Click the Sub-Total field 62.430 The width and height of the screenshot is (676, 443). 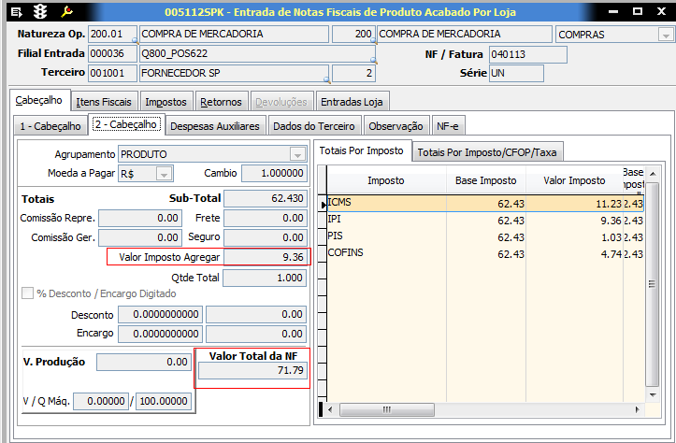[x=266, y=199]
